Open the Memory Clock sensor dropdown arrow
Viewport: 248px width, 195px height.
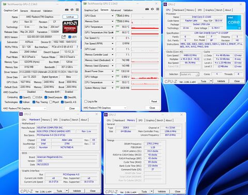[x=113, y=21]
